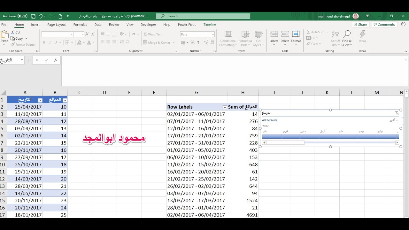This screenshot has height=230, width=409.
Task: Click pivot value 4691
Action: (243, 215)
